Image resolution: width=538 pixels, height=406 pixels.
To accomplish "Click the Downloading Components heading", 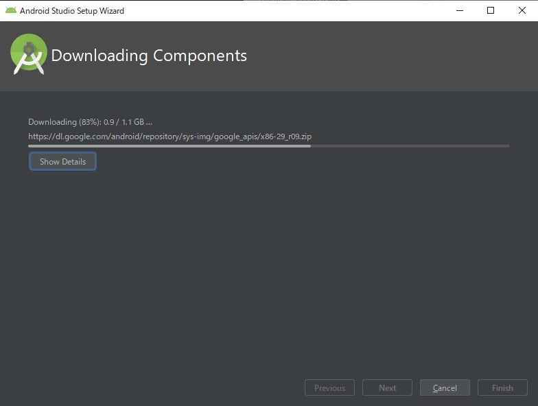I will coord(149,56).
